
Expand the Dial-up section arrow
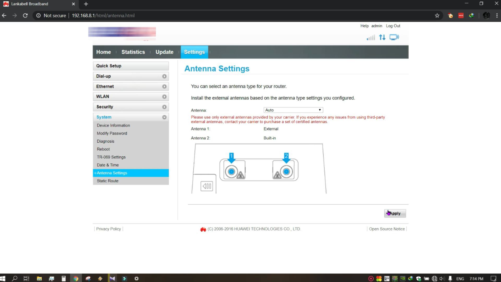(x=164, y=76)
